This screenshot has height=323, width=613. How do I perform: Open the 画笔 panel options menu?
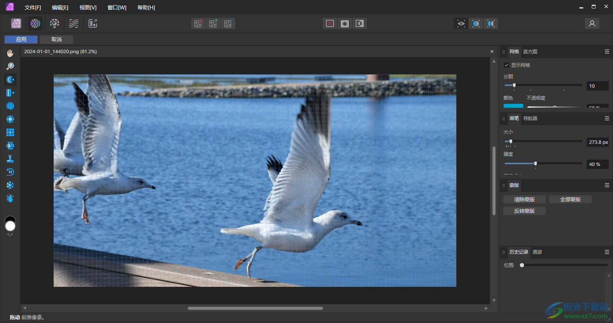(607, 118)
